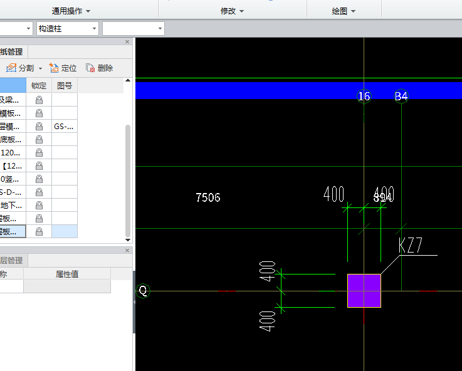
Task: Click the side panel collapse handle
Action: click(134, 302)
